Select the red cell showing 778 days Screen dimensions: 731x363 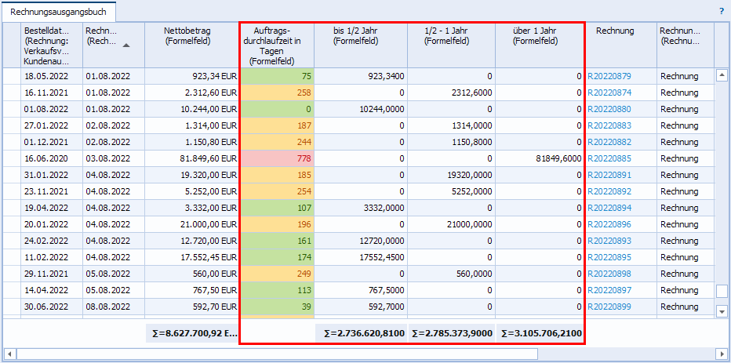pos(276,158)
